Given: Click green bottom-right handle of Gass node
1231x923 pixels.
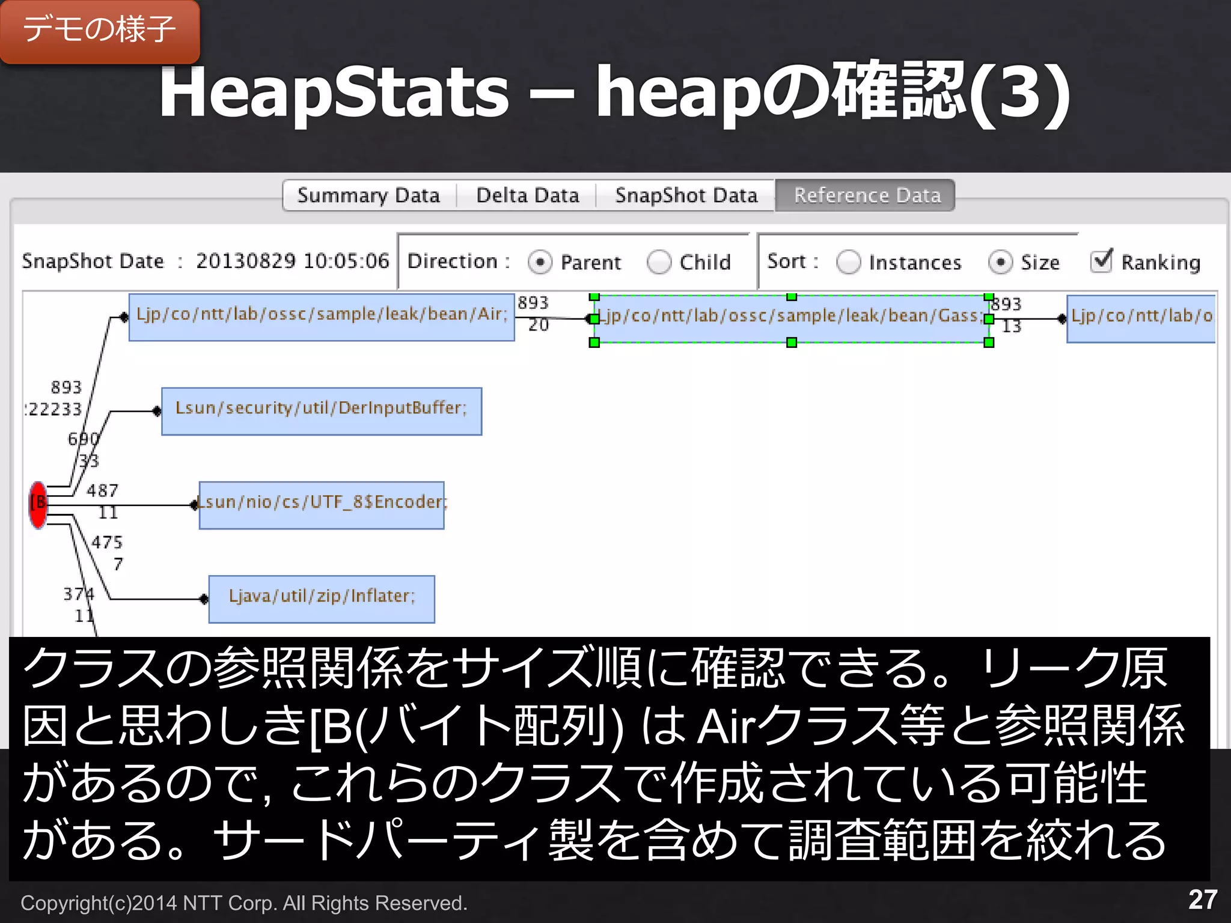Looking at the screenshot, I should tap(989, 343).
